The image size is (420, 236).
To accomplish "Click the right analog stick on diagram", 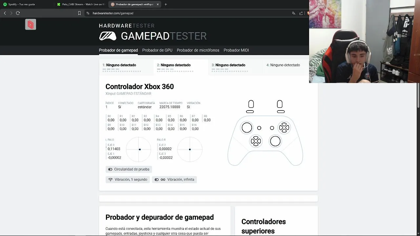I will [x=275, y=141].
